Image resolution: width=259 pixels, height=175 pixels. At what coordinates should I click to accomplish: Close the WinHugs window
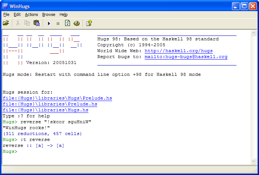[x=253, y=6]
